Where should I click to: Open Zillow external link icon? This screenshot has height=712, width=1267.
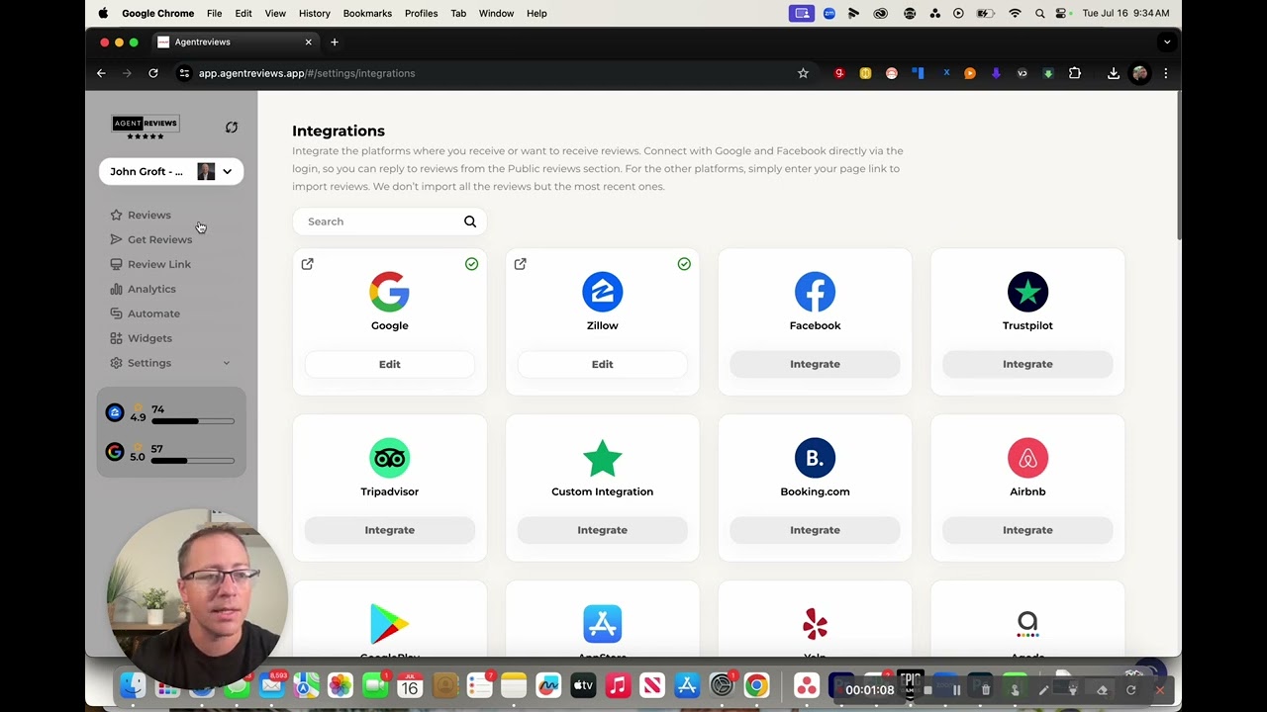[x=521, y=264]
